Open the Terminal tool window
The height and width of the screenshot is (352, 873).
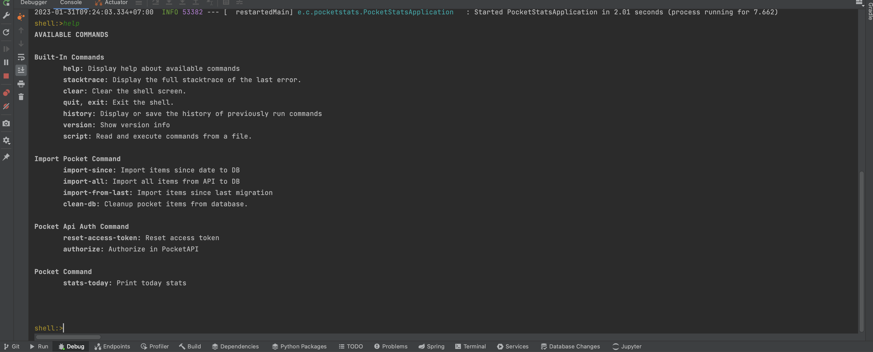pos(470,346)
